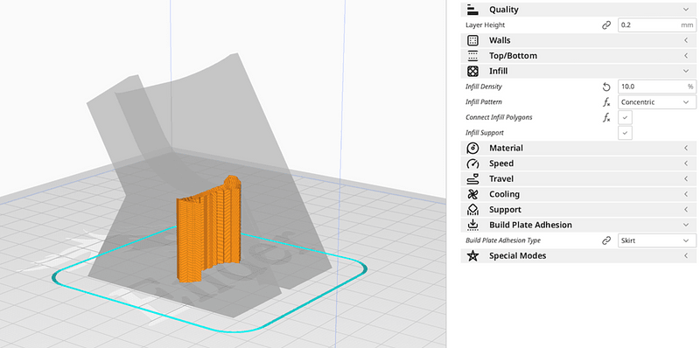
Task: Click the Support category icon
Action: click(x=472, y=210)
